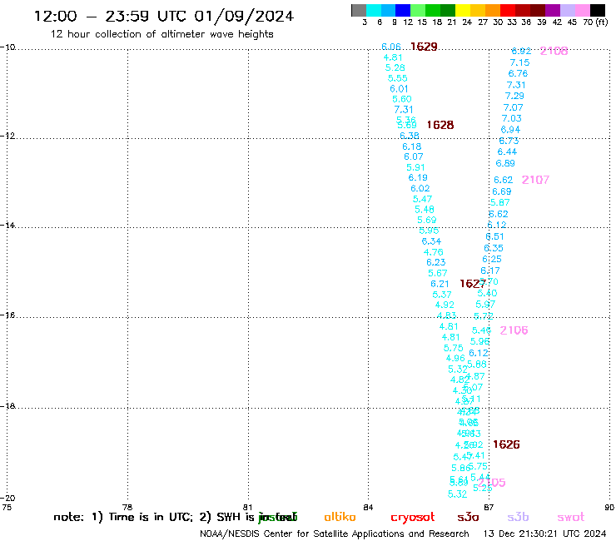
Task: Click the pink legend swatch
Action: tap(582, 10)
